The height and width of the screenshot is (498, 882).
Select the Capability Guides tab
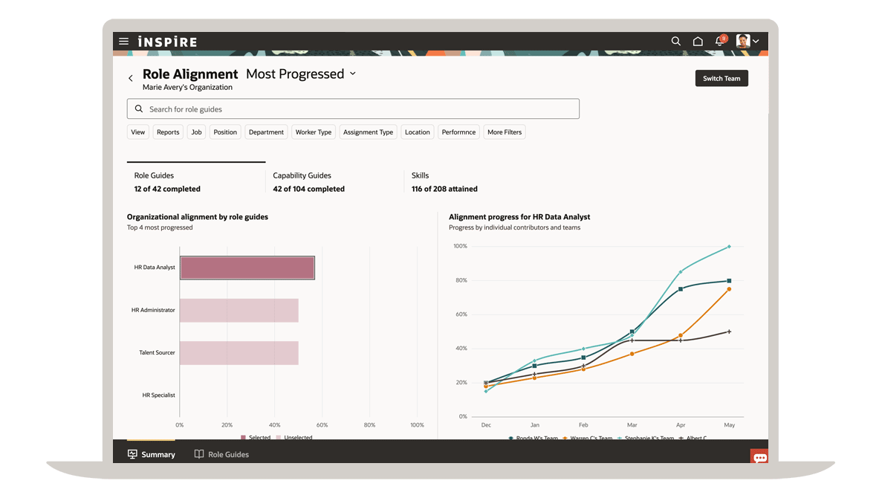[x=308, y=182]
